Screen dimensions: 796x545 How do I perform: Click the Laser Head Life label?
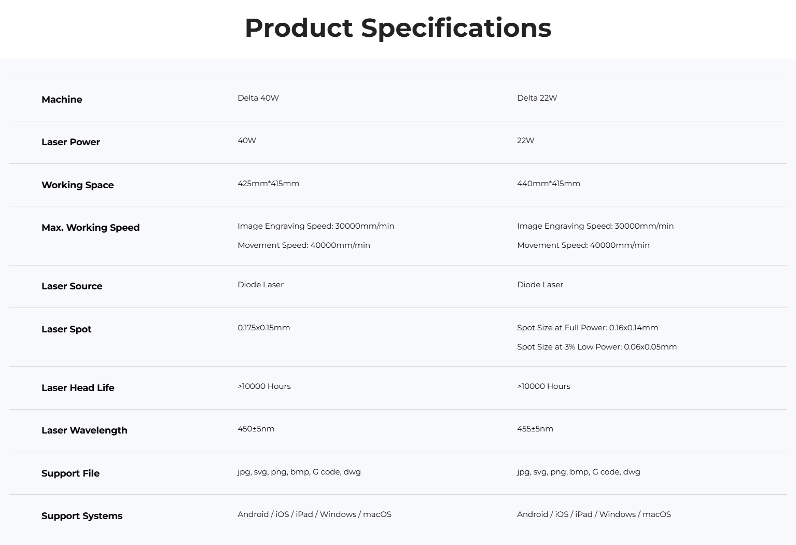pyautogui.click(x=78, y=388)
